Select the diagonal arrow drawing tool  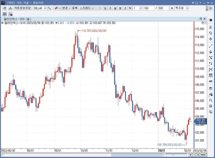click(211, 58)
